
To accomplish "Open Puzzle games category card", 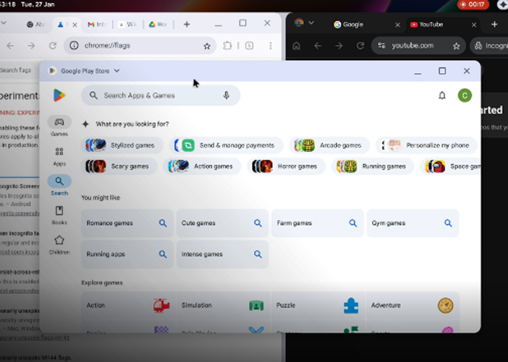I will pos(318,306).
